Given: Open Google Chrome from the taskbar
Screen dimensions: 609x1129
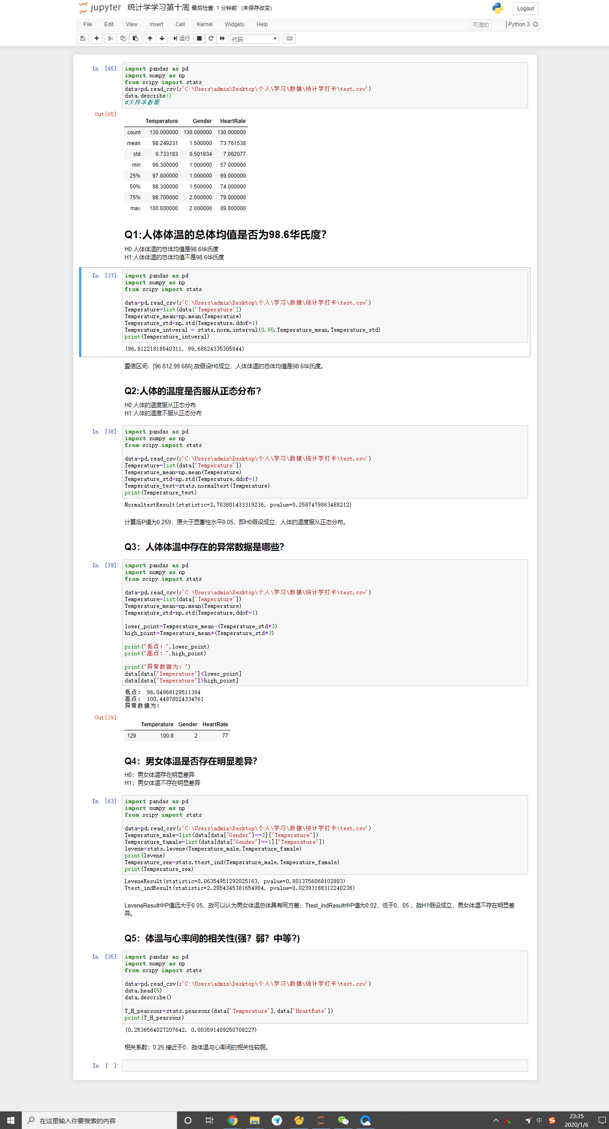Looking at the screenshot, I should pos(233,1120).
